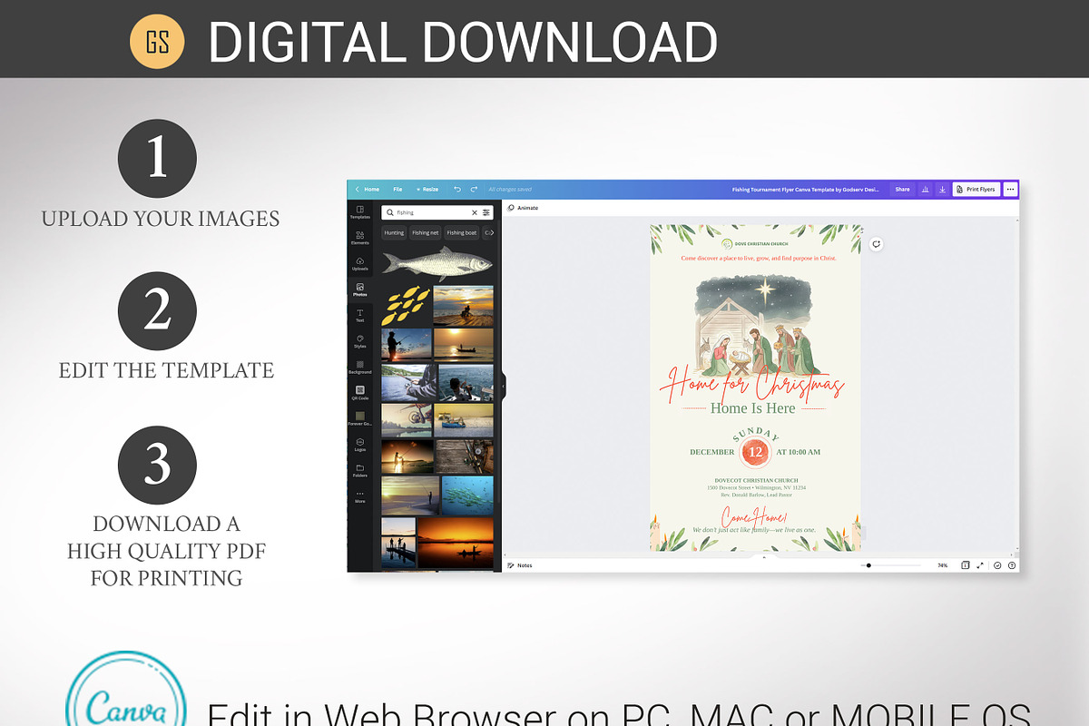Redo the last change
Screen dimensions: 1089x726
[x=474, y=189]
